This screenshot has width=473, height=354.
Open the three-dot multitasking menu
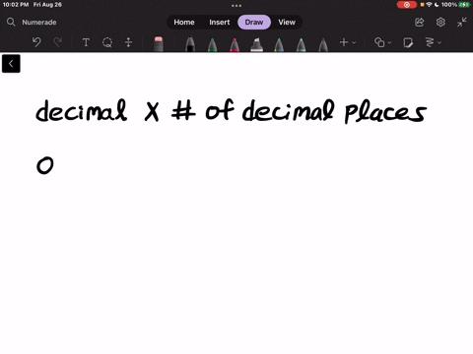(236, 6)
